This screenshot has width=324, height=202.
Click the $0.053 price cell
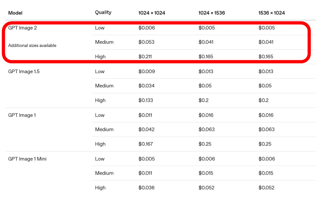[x=146, y=42]
